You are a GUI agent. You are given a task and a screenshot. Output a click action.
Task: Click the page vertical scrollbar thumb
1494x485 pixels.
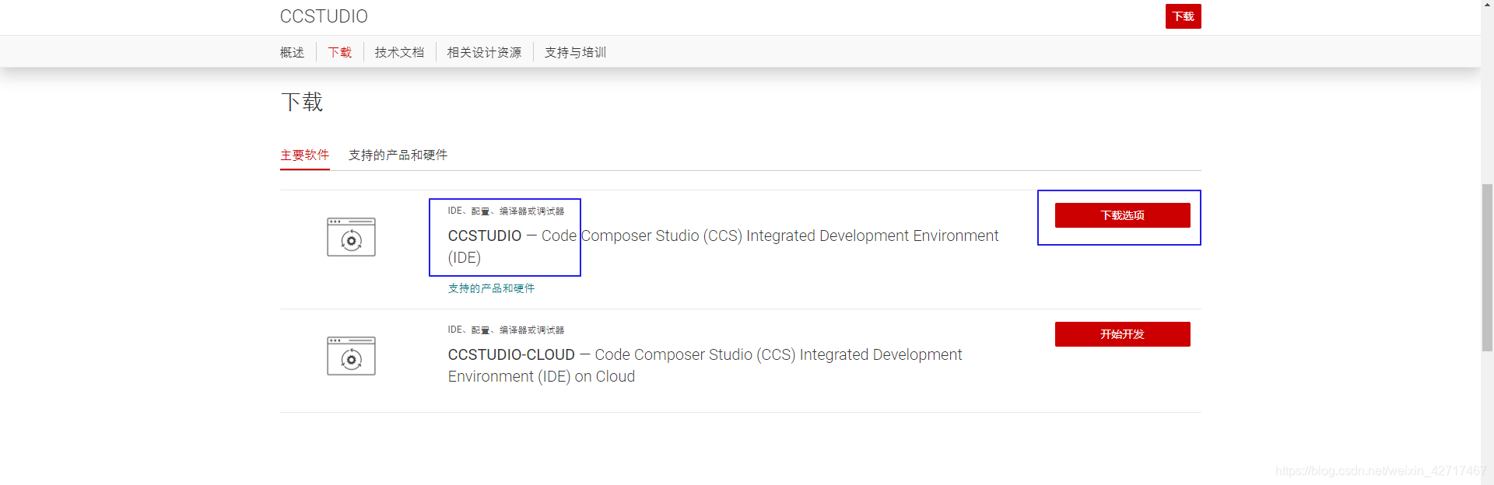point(1487,267)
